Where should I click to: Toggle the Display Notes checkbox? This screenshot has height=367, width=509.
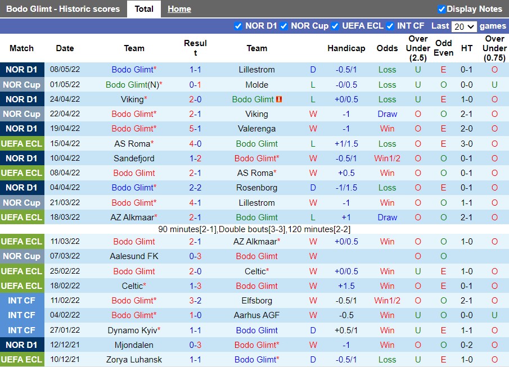tap(442, 9)
